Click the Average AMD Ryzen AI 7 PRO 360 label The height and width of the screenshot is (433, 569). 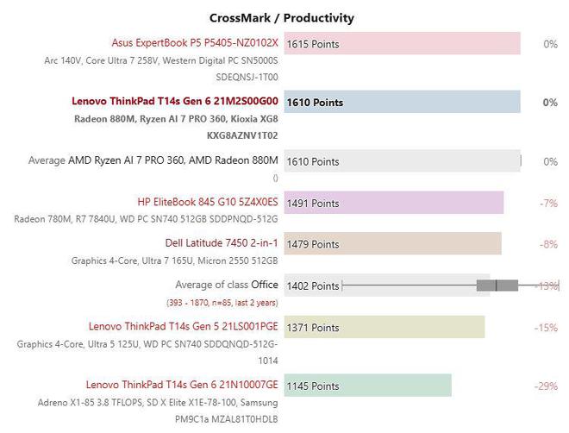[x=153, y=160]
